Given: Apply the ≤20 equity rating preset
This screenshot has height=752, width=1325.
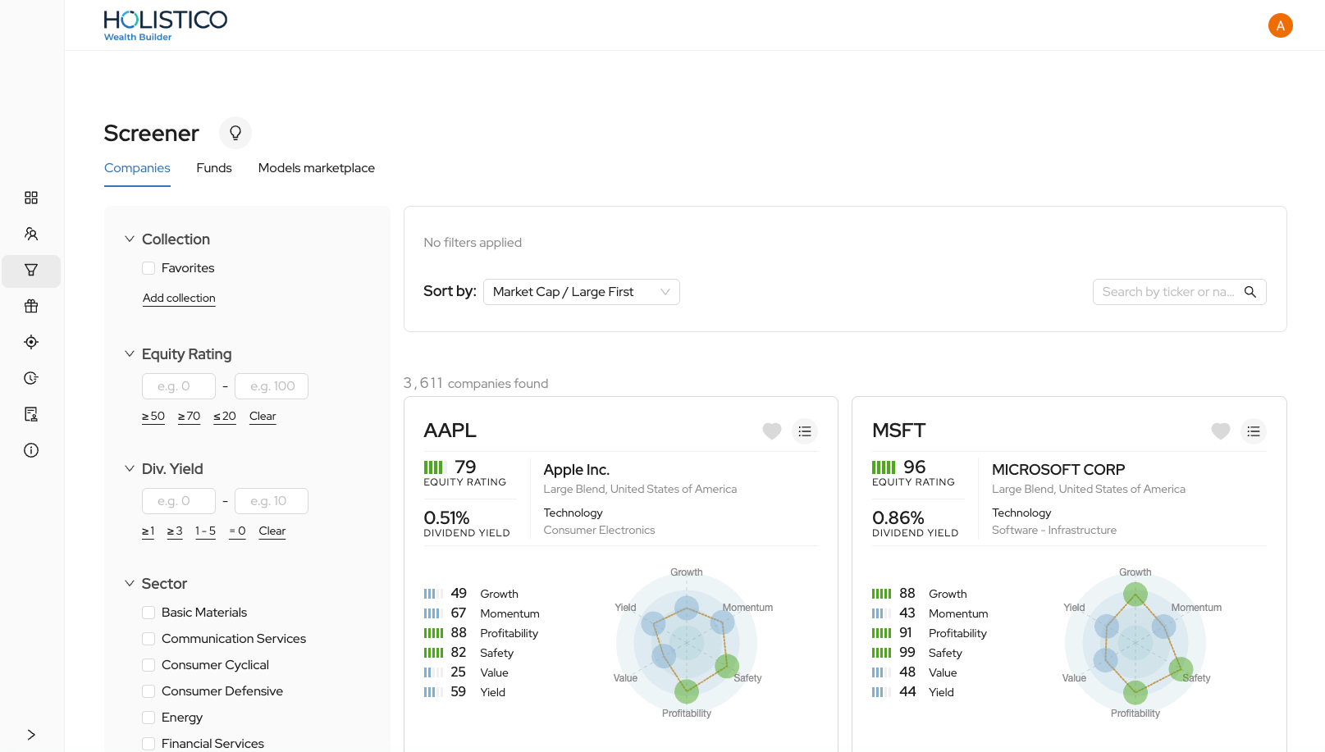Looking at the screenshot, I should [225, 417].
